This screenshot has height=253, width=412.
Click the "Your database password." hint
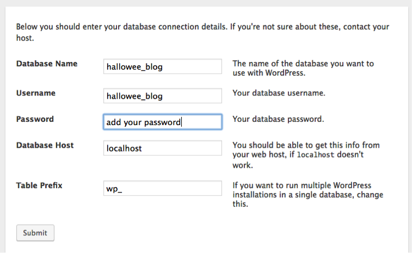click(278, 119)
